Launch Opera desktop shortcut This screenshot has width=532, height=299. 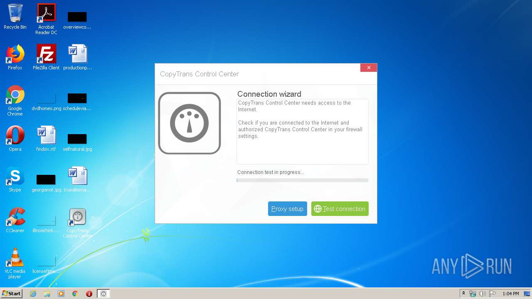[15, 139]
